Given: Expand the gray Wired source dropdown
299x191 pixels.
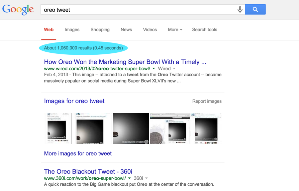Looking at the screenshot, I should 174,68.
